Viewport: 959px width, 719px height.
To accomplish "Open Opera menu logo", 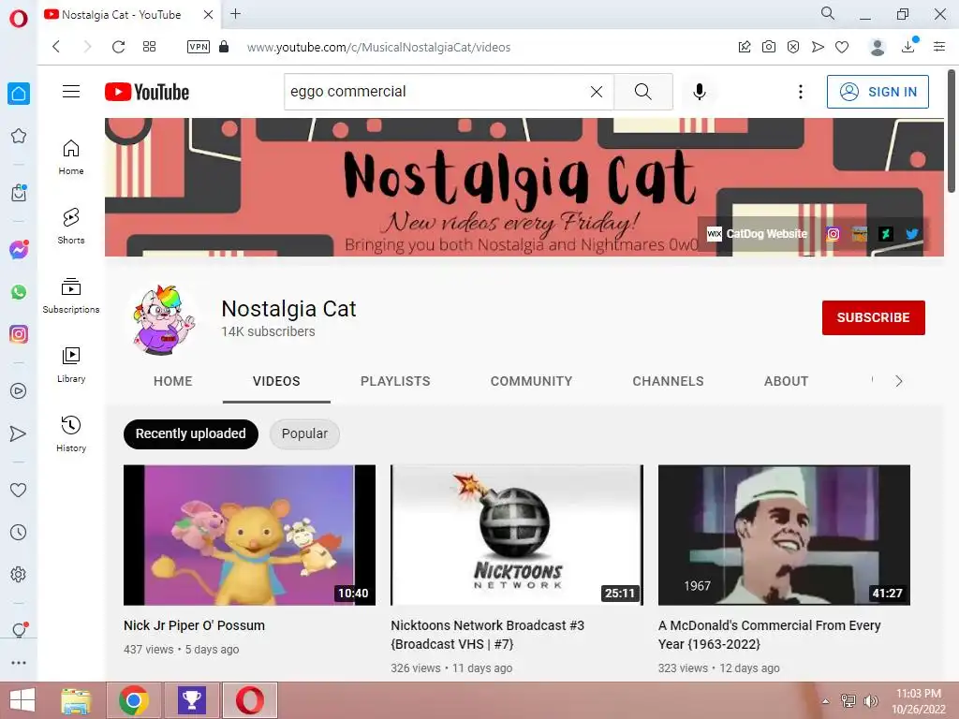I will [x=19, y=19].
